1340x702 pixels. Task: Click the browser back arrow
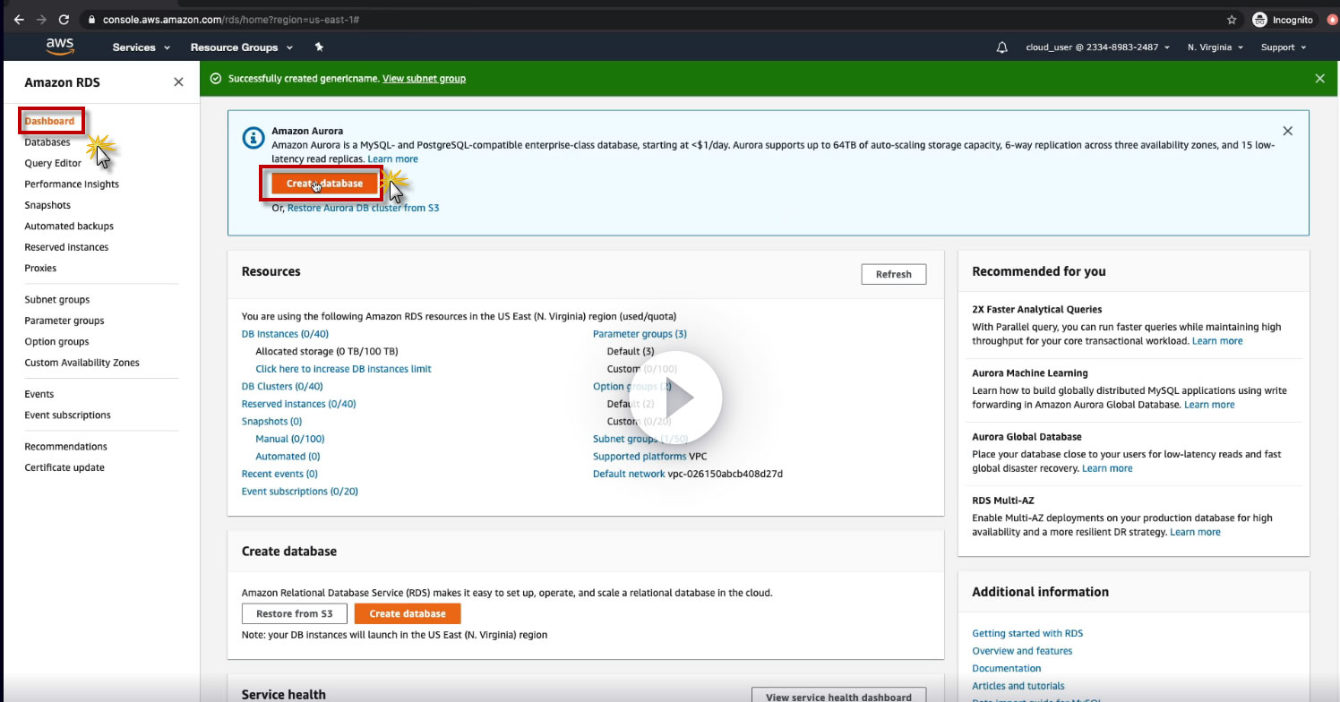(19, 19)
